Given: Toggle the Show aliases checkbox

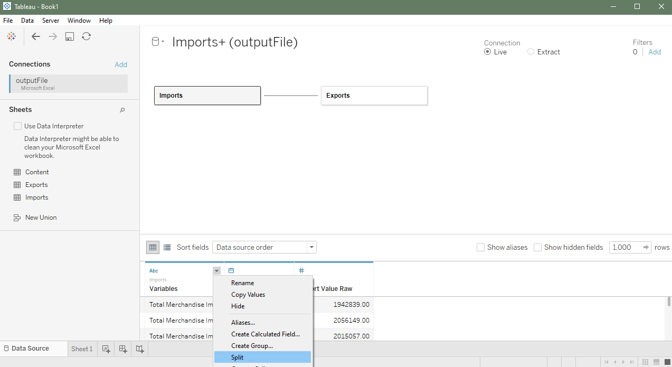Looking at the screenshot, I should pos(480,247).
